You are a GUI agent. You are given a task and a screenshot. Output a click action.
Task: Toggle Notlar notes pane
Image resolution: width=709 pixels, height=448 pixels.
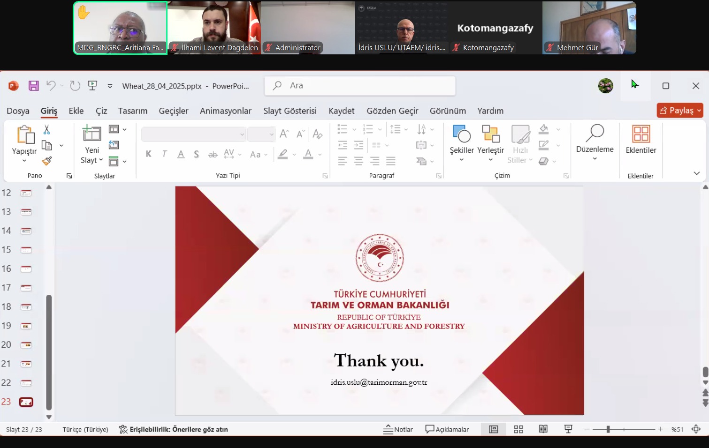point(398,429)
